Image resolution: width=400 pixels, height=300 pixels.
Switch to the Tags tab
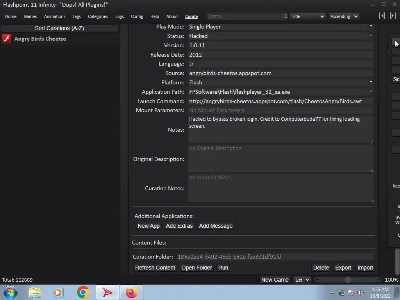tap(77, 16)
